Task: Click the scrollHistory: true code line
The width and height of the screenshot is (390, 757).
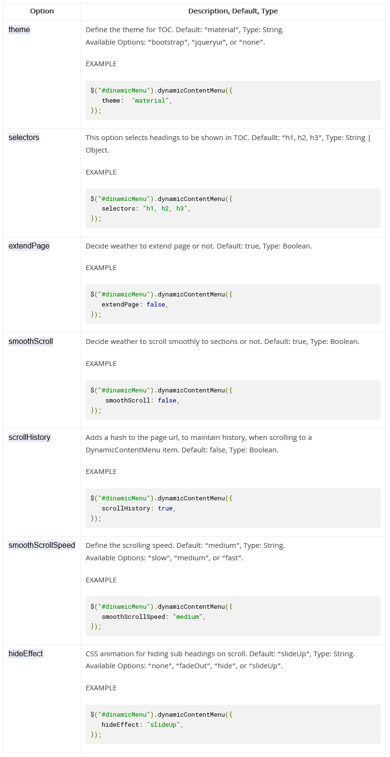Action: [138, 509]
